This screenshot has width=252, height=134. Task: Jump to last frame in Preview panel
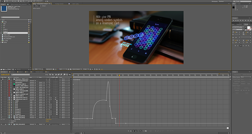[x=243, y=20]
